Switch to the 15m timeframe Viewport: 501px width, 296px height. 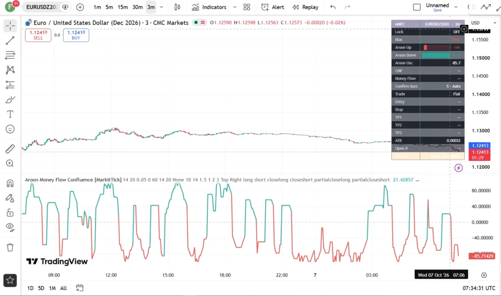(123, 7)
